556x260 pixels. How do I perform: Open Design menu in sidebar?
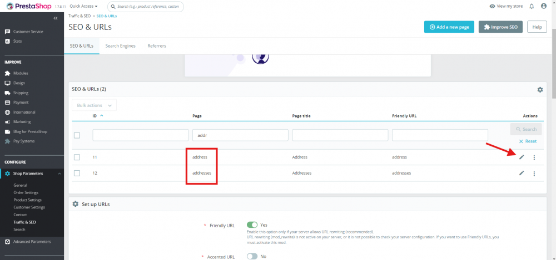point(19,83)
